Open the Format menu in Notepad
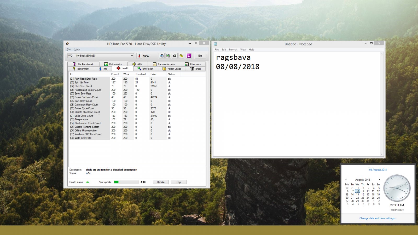Screen dimensions: 418x235 [233, 50]
